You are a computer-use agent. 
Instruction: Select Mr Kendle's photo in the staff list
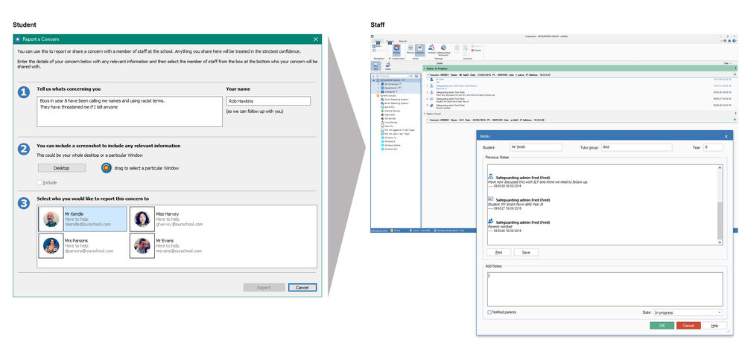51,219
